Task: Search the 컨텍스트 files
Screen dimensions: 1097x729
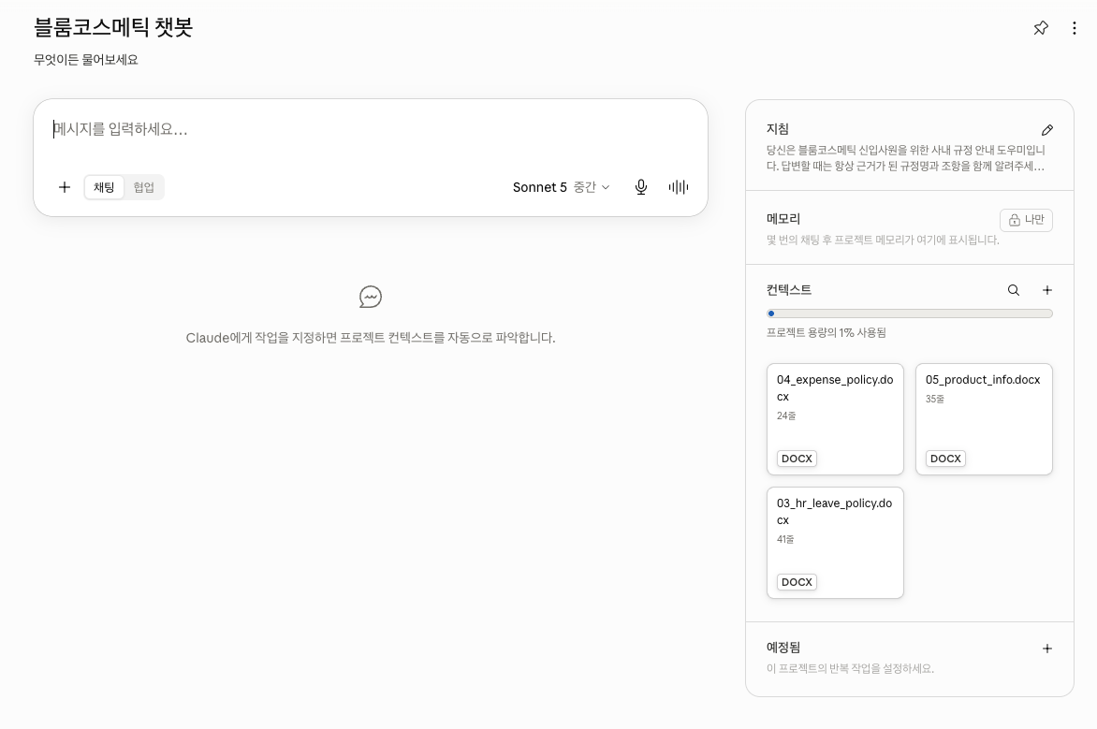Action: (x=1013, y=290)
